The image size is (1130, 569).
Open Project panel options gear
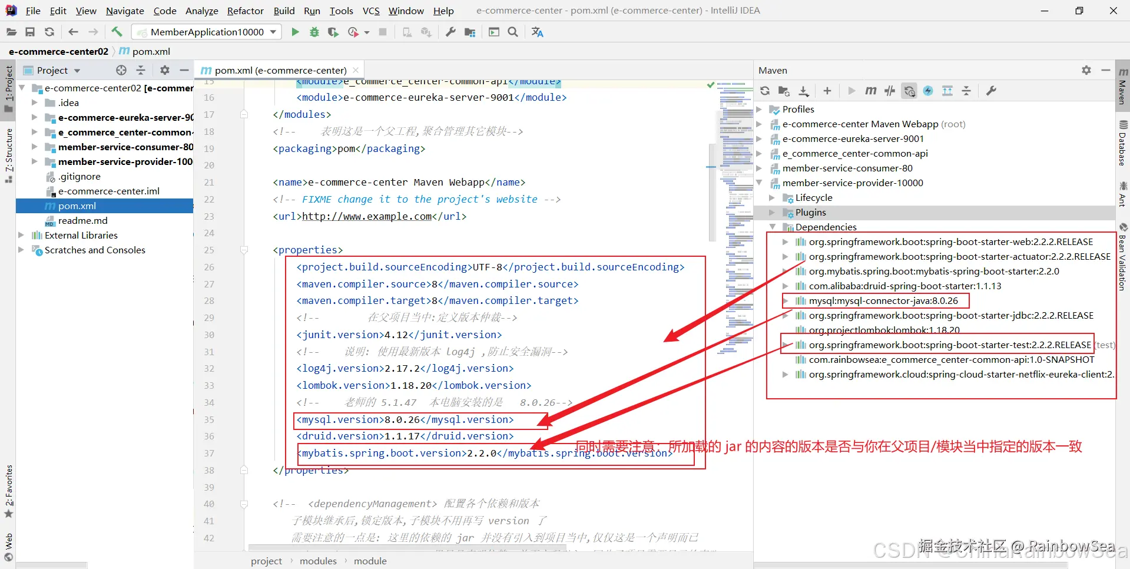tap(165, 70)
